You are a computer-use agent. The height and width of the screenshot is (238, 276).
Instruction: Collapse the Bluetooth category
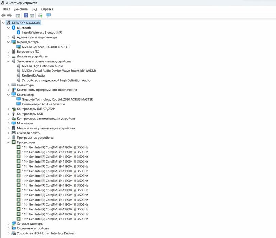coord(9,28)
